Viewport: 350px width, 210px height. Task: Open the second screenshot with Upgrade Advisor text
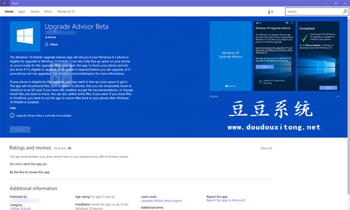click(x=275, y=56)
